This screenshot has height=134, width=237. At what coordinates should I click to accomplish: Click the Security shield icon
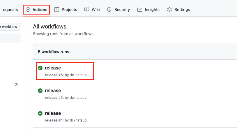coord(109,10)
